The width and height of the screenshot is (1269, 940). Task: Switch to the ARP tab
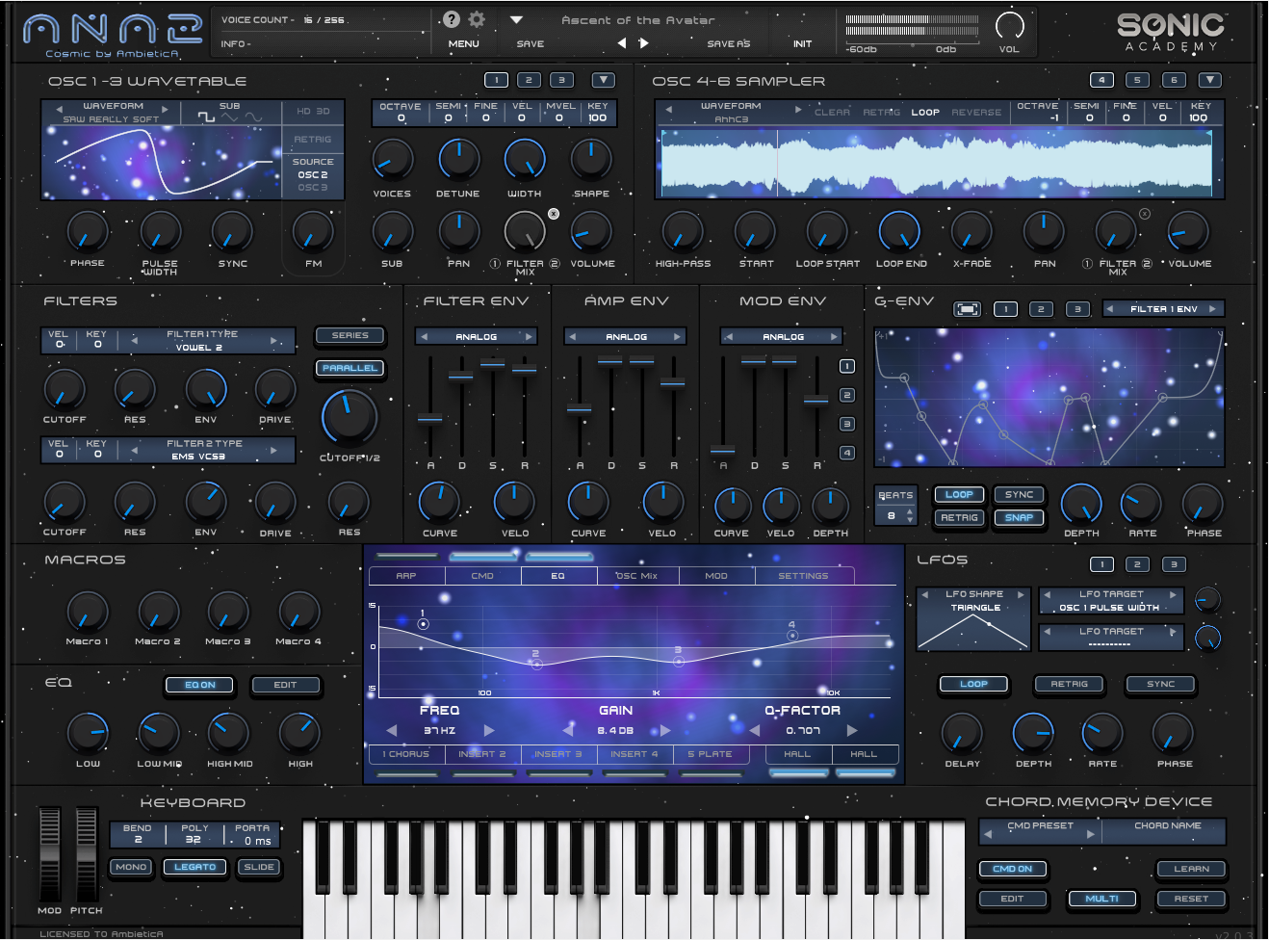click(406, 576)
